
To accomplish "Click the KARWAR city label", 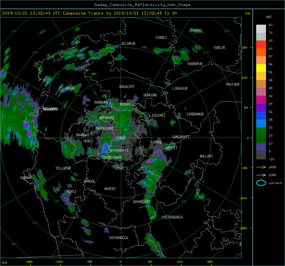I will (26, 178).
